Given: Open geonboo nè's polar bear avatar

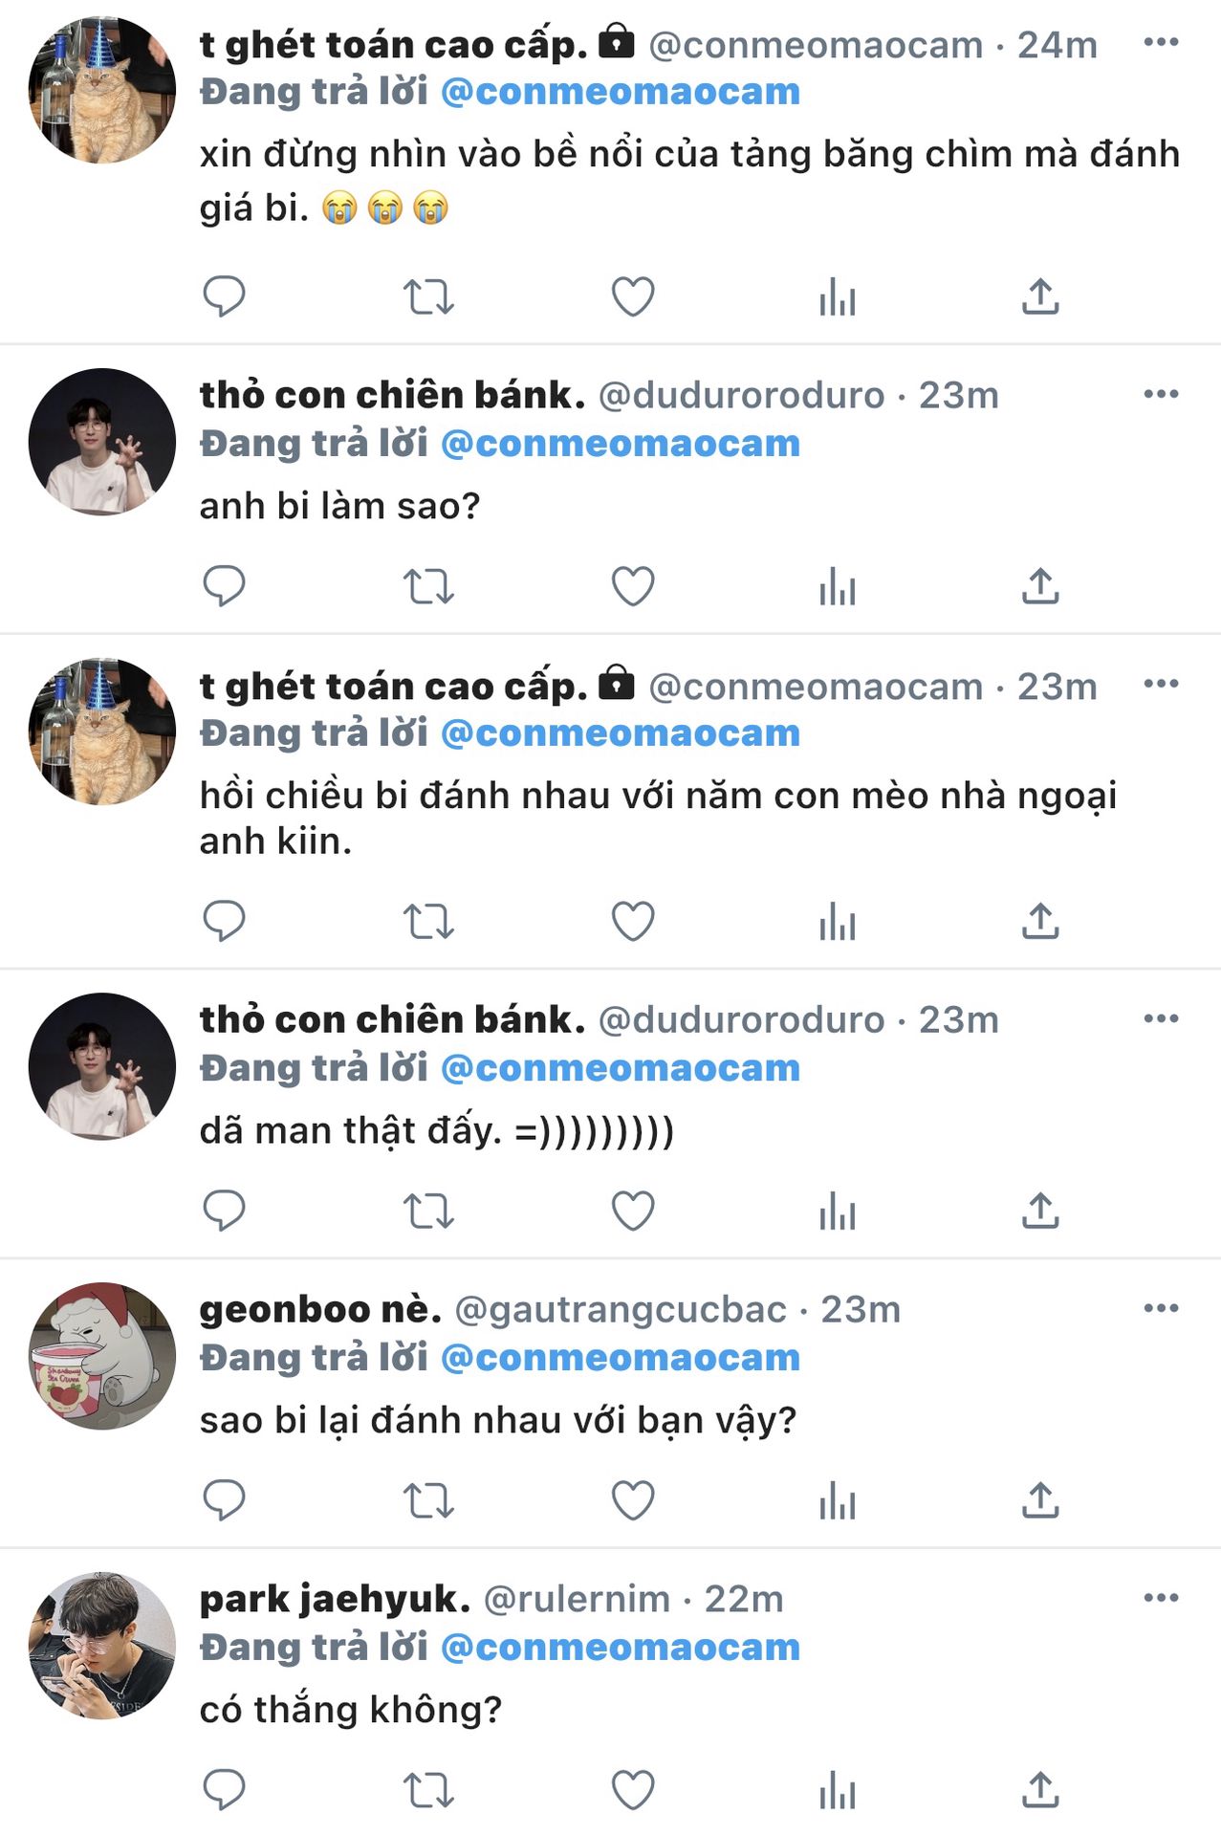Looking at the screenshot, I should (x=102, y=1356).
